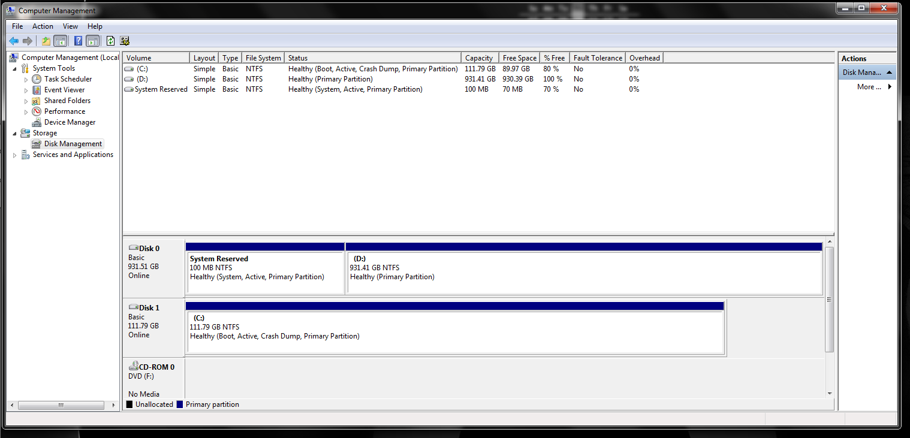The height and width of the screenshot is (438, 910).
Task: Select the Device Manager tree label
Action: (70, 122)
